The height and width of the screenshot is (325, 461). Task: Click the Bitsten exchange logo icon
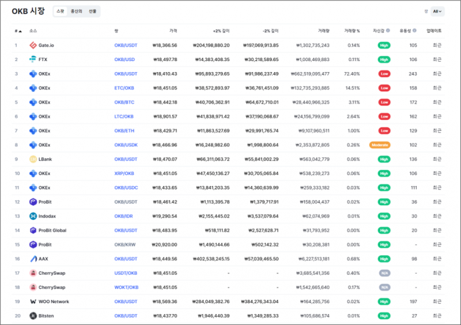click(x=33, y=316)
